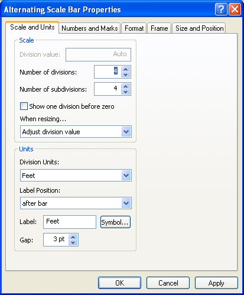Screen dimensions: 244x295
Task: Click the Help question mark icon
Action: click(221, 9)
